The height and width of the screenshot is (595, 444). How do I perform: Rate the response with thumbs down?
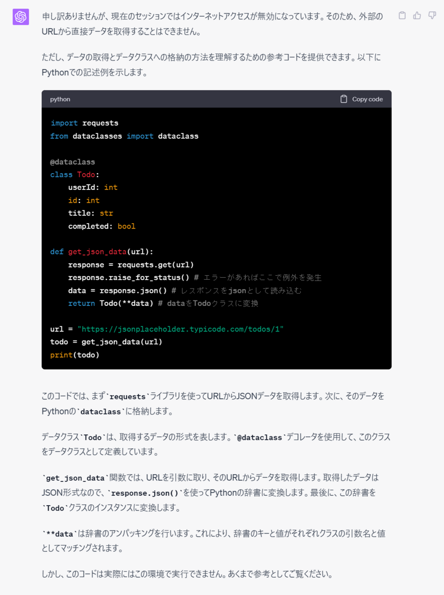coord(432,15)
